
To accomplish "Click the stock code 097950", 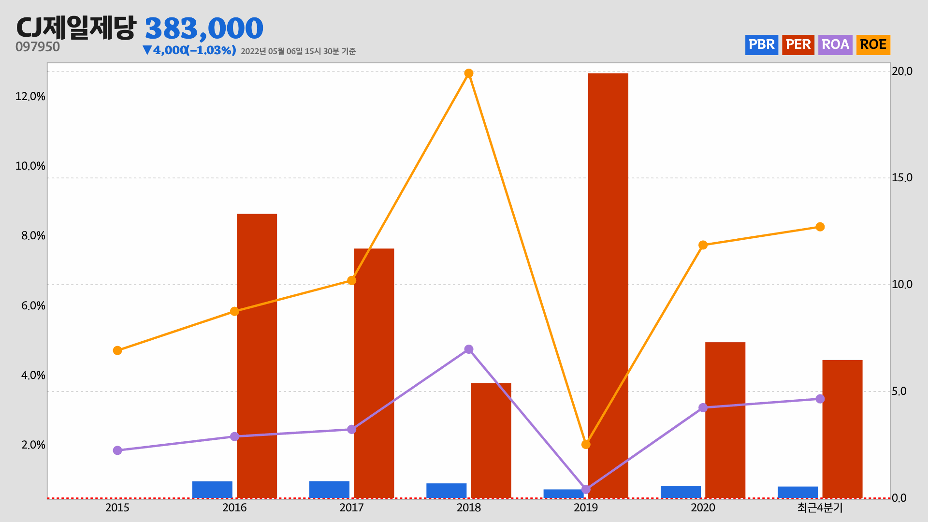I will (x=38, y=47).
